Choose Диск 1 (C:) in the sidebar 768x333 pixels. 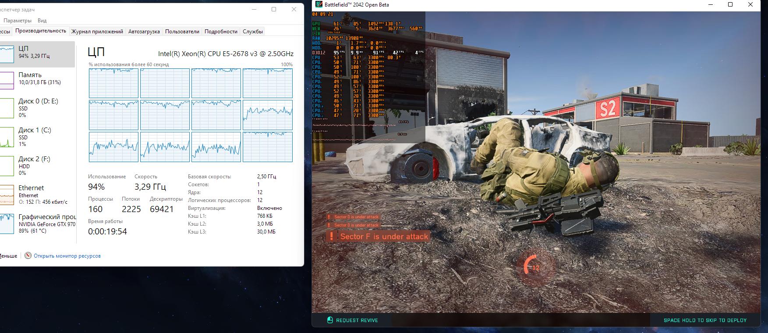[37, 137]
